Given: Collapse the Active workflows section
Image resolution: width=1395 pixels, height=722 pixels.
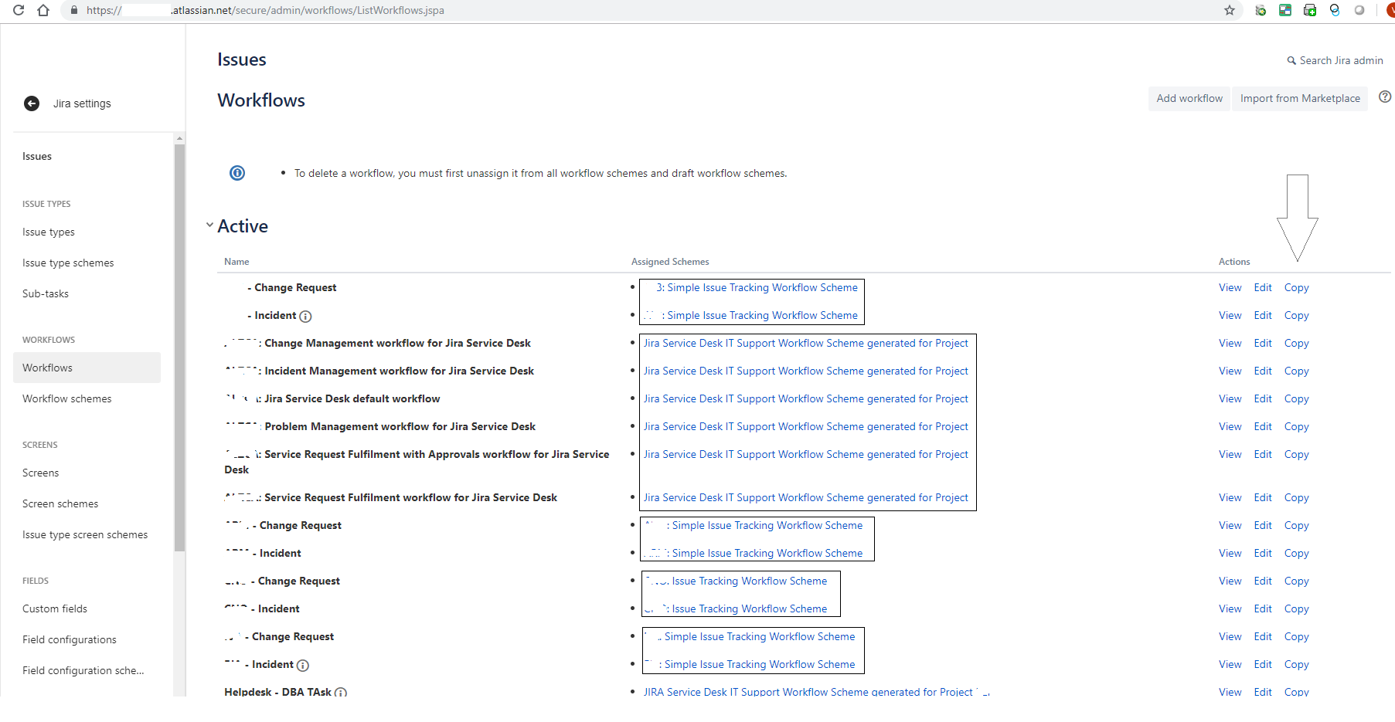Looking at the screenshot, I should 209,225.
